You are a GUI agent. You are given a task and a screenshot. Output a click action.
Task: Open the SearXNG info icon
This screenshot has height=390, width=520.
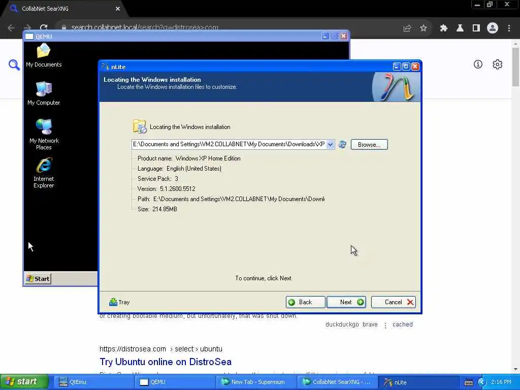point(478,64)
